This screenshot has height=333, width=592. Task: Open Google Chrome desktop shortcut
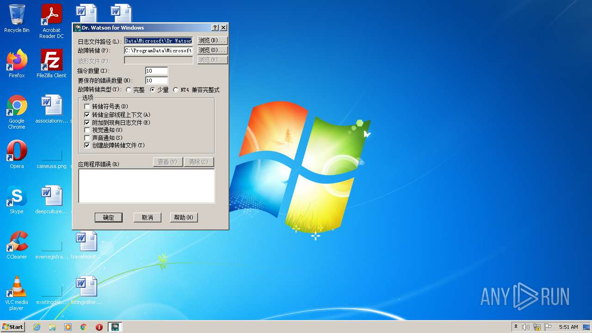(x=17, y=112)
